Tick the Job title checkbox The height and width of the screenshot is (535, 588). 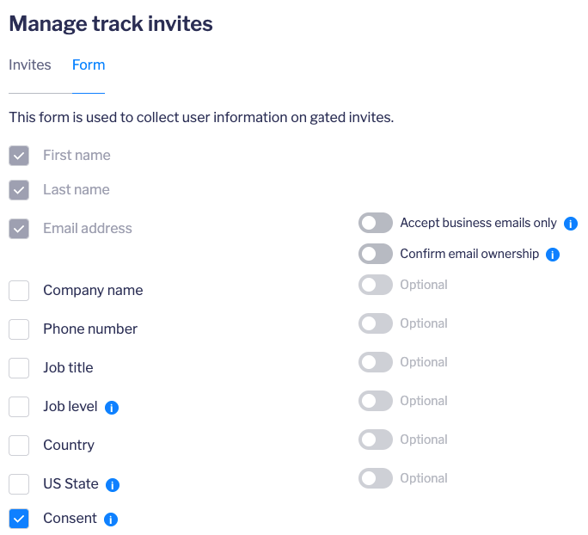(19, 368)
